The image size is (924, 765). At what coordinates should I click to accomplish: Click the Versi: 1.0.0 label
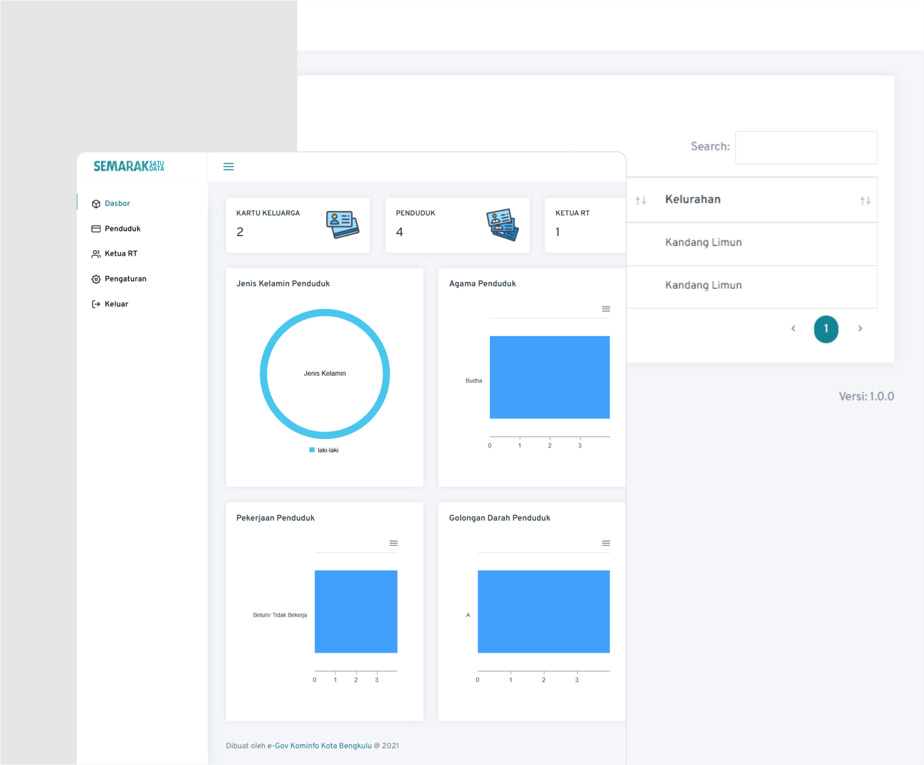(866, 397)
